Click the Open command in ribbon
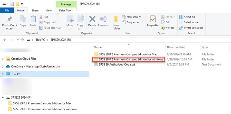This screenshot has height=114, width=231. (168, 17)
